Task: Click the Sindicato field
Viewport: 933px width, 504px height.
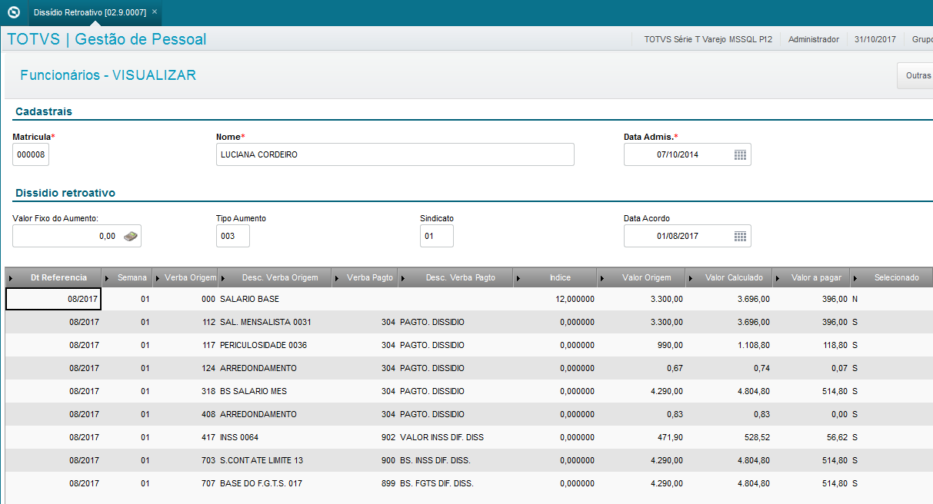Action: (437, 236)
